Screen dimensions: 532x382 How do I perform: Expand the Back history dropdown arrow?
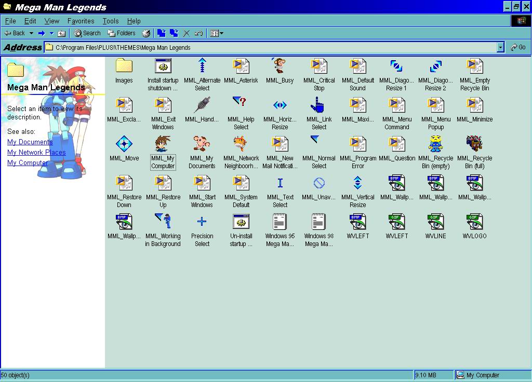[x=31, y=33]
